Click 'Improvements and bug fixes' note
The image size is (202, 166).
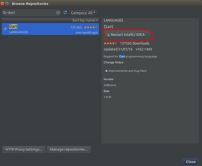(x=127, y=71)
